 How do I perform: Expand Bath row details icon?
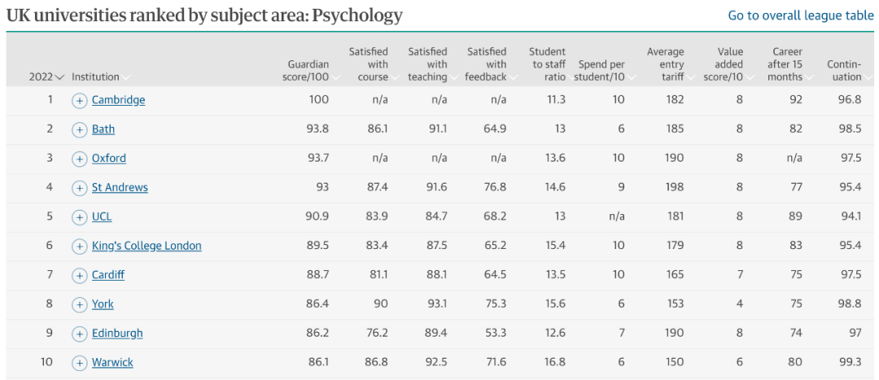pos(80,129)
